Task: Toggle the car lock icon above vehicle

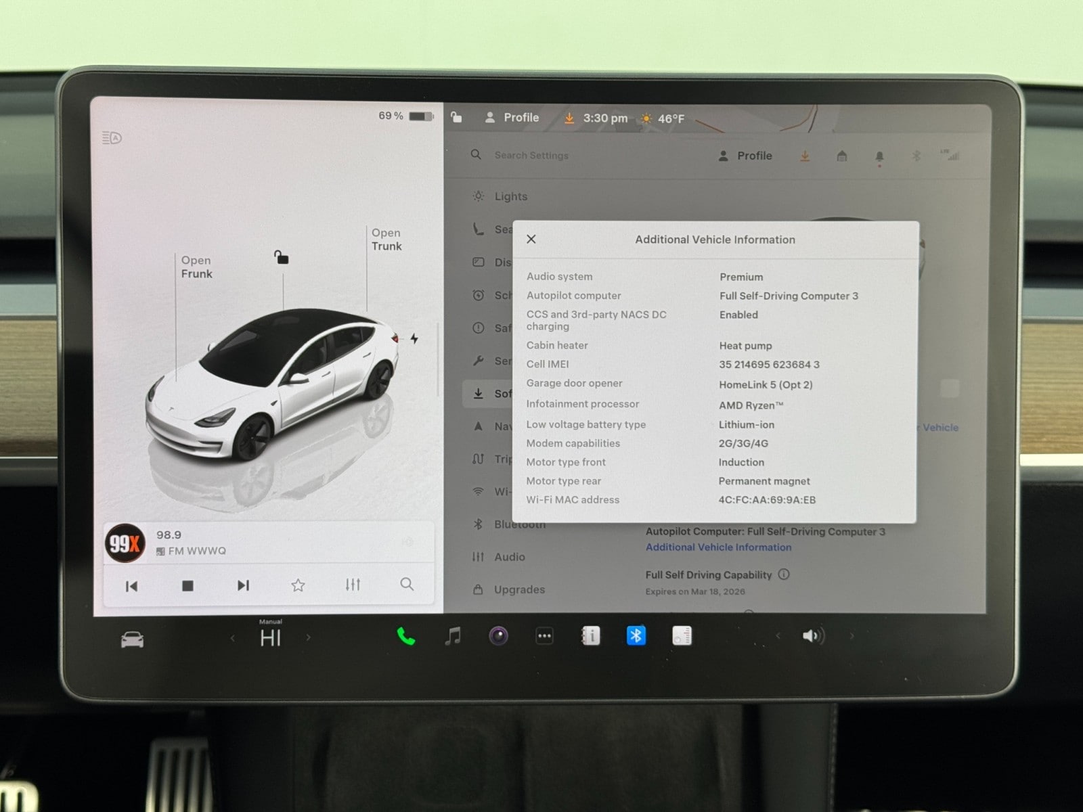Action: (281, 257)
